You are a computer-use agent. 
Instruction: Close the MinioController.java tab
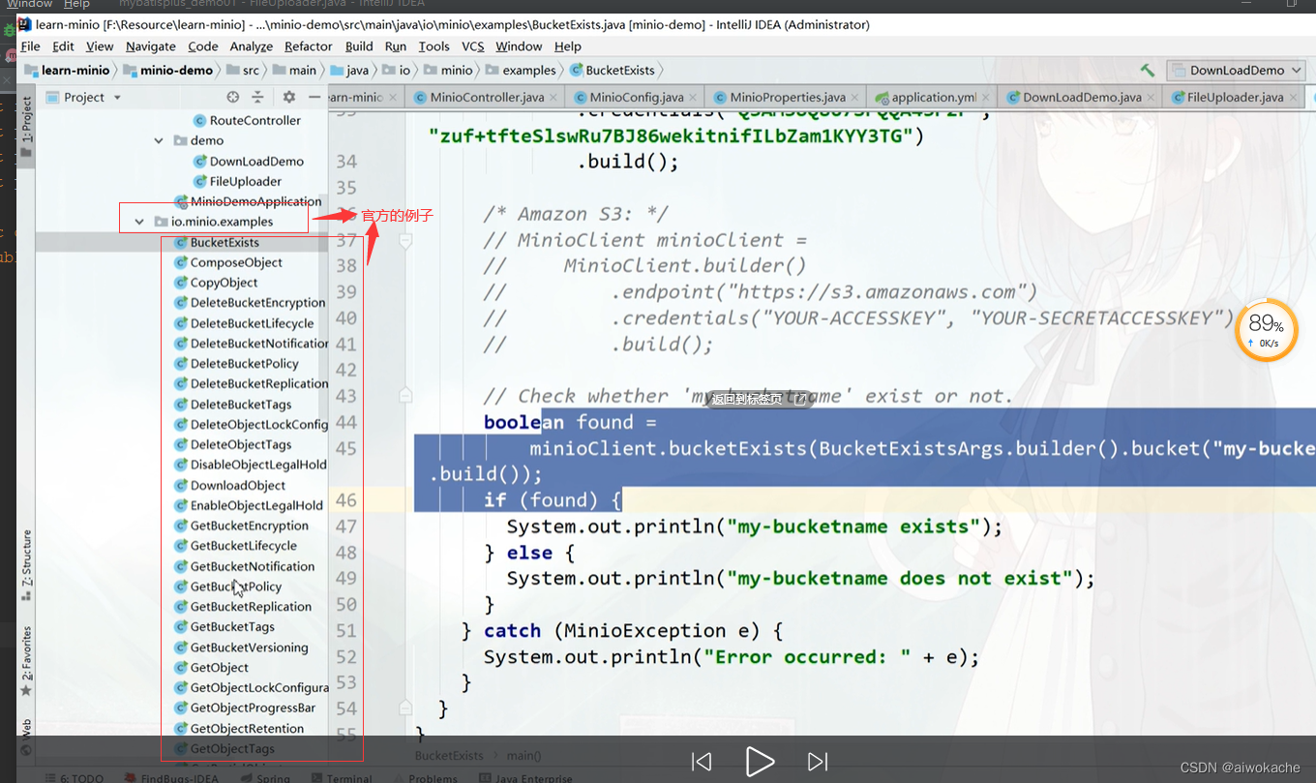[553, 98]
